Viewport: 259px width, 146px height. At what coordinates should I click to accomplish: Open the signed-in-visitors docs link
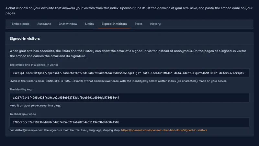coord(164,130)
